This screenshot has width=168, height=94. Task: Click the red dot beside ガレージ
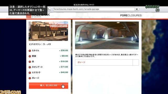pyautogui.click(x=30, y=78)
